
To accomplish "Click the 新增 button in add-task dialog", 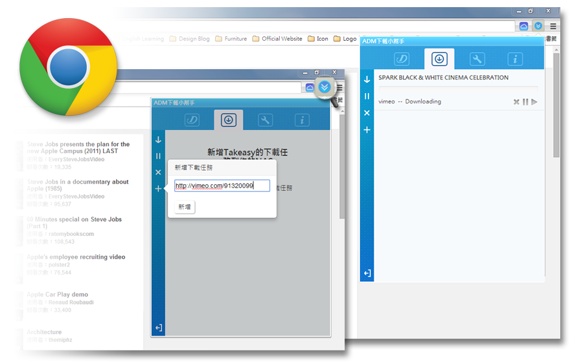I will [x=185, y=207].
